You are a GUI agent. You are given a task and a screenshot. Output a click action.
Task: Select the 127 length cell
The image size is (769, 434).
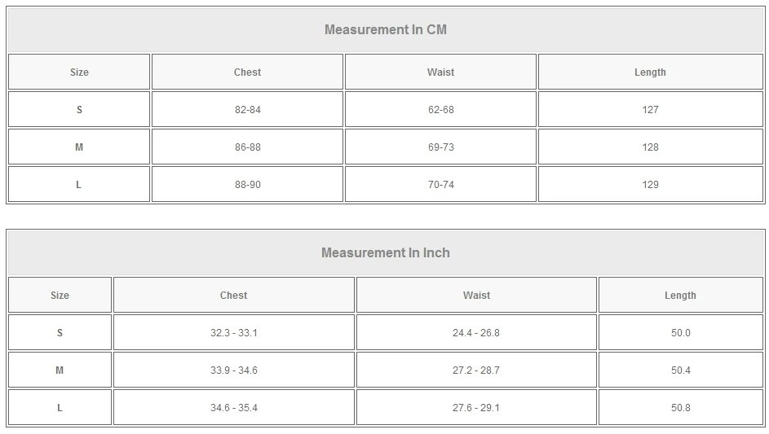click(x=650, y=110)
